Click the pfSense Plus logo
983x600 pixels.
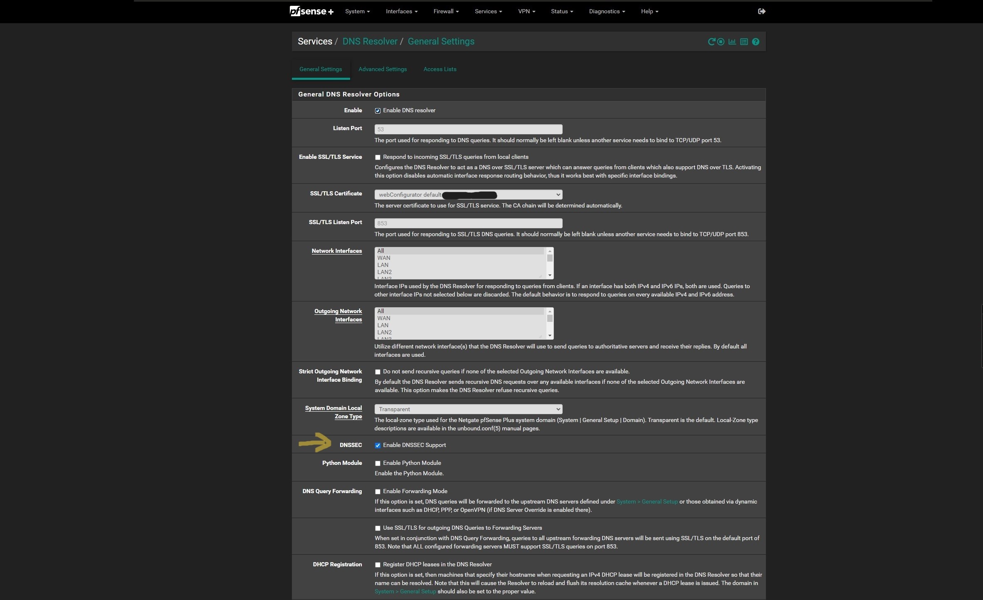[x=311, y=11]
